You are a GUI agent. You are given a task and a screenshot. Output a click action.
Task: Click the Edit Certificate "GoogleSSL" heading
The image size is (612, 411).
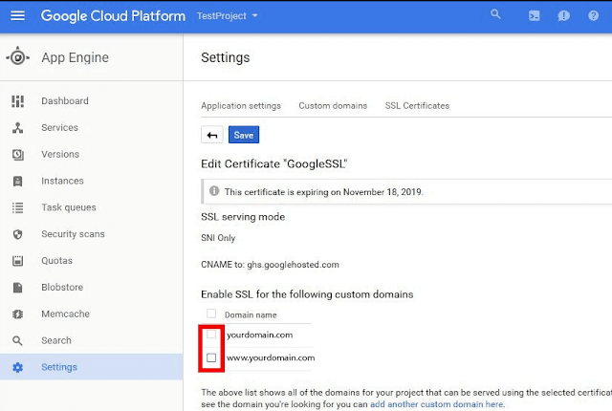pyautogui.click(x=274, y=163)
